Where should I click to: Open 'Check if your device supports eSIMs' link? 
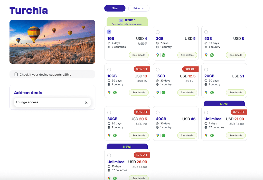tap(45, 75)
